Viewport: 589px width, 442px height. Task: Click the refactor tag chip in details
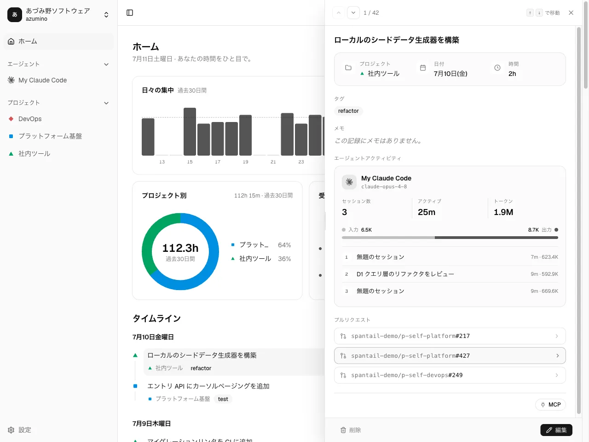coord(348,111)
